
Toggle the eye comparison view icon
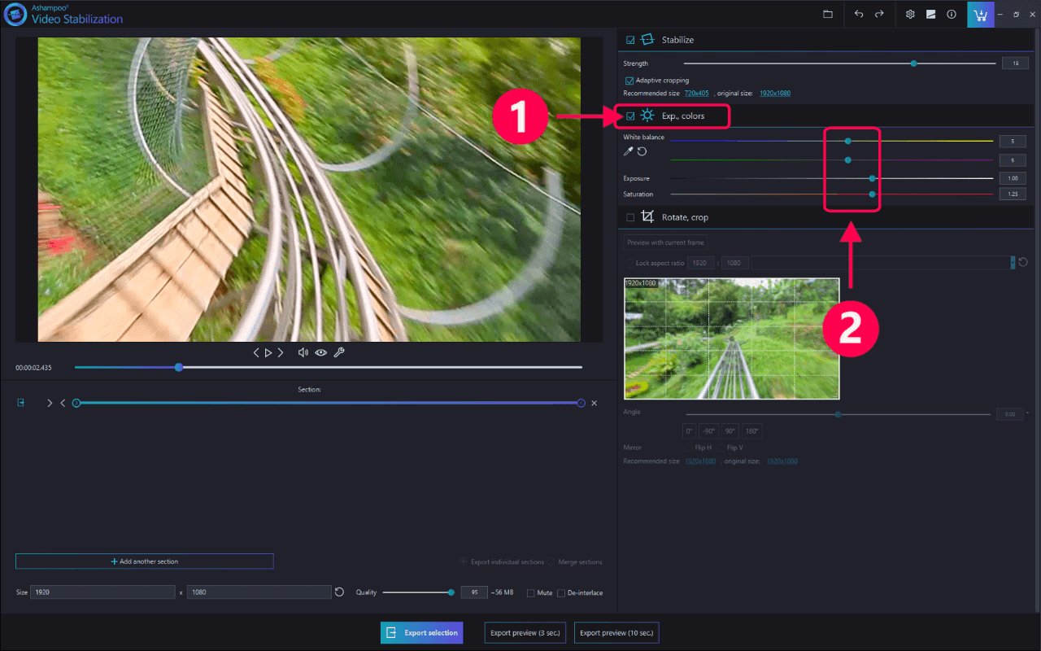[320, 352]
